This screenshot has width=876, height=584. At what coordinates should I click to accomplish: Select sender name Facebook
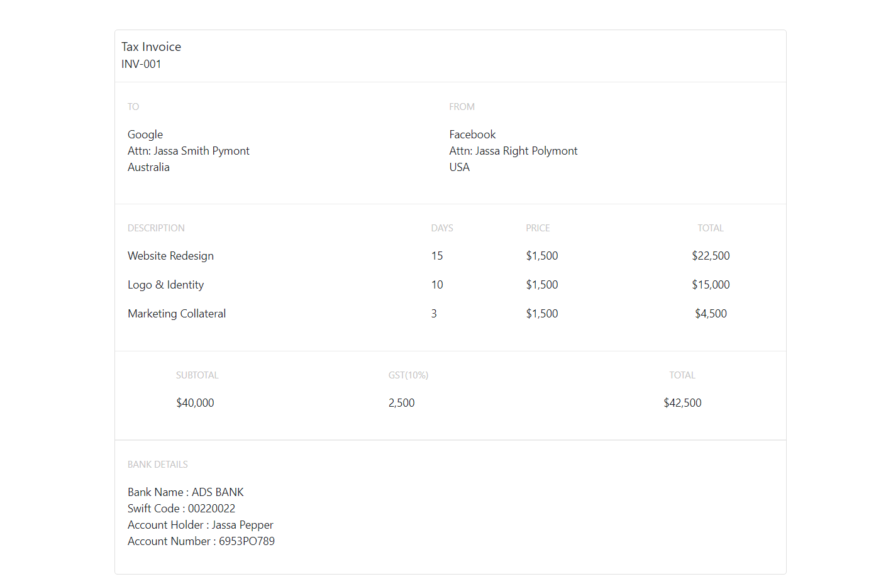click(x=472, y=135)
